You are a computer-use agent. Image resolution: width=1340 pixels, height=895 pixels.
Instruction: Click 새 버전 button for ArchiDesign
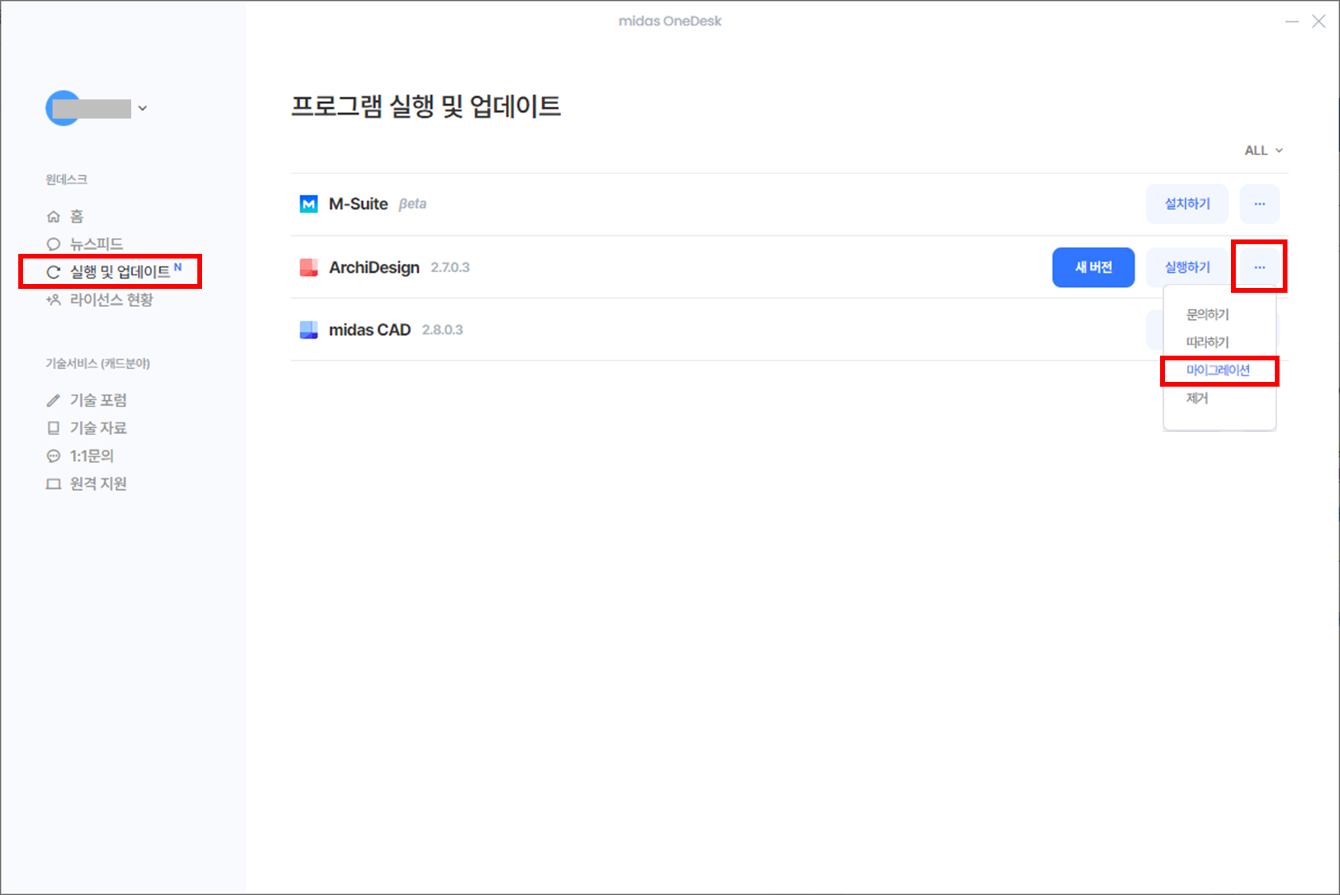(1093, 267)
